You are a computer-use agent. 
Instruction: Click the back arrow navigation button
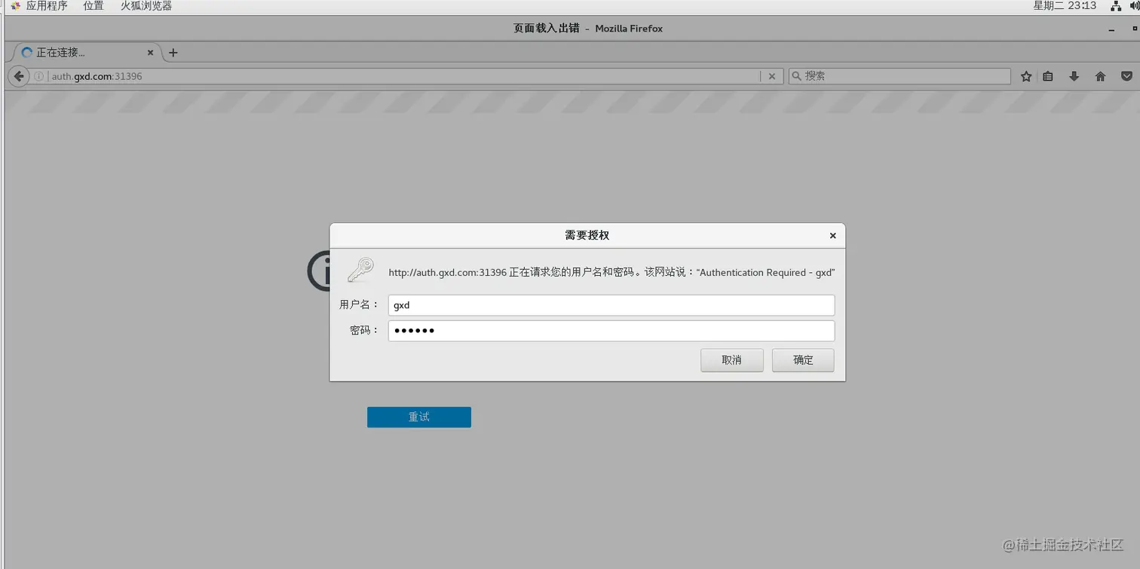(x=19, y=76)
